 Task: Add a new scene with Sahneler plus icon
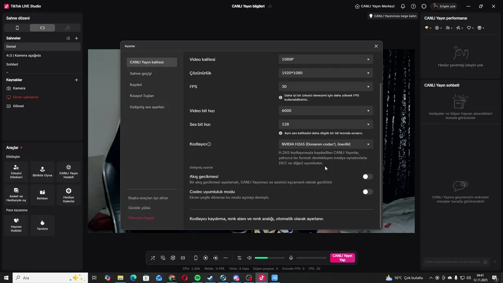tap(77, 38)
